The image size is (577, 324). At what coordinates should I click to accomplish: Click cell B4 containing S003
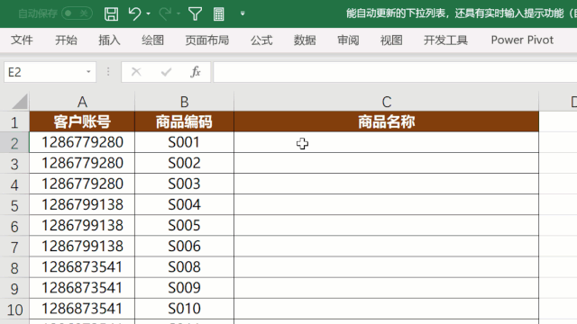[x=184, y=184]
